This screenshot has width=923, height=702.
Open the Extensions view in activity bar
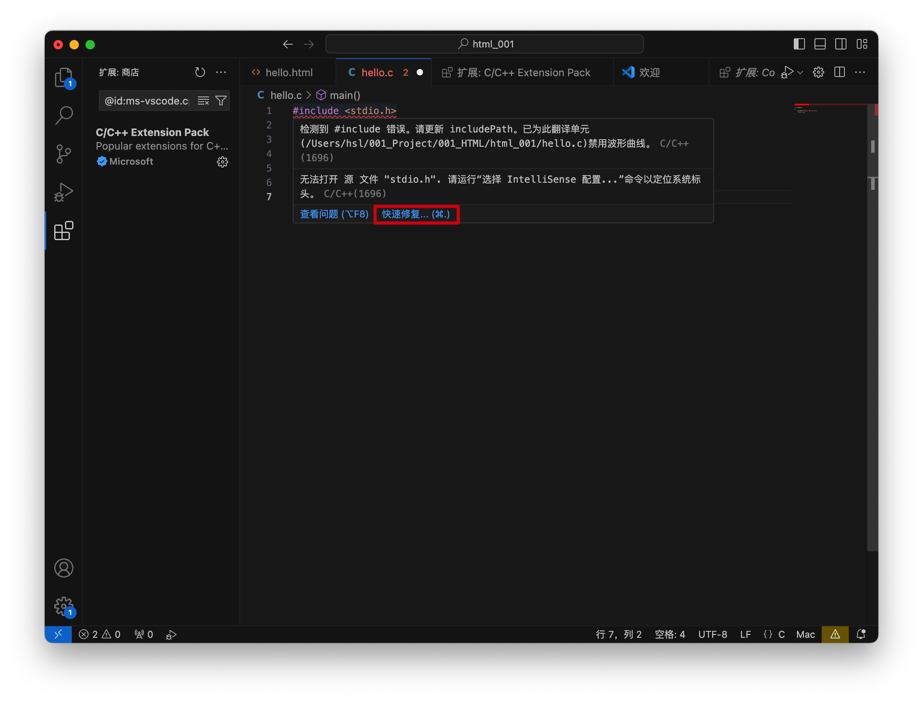(63, 231)
